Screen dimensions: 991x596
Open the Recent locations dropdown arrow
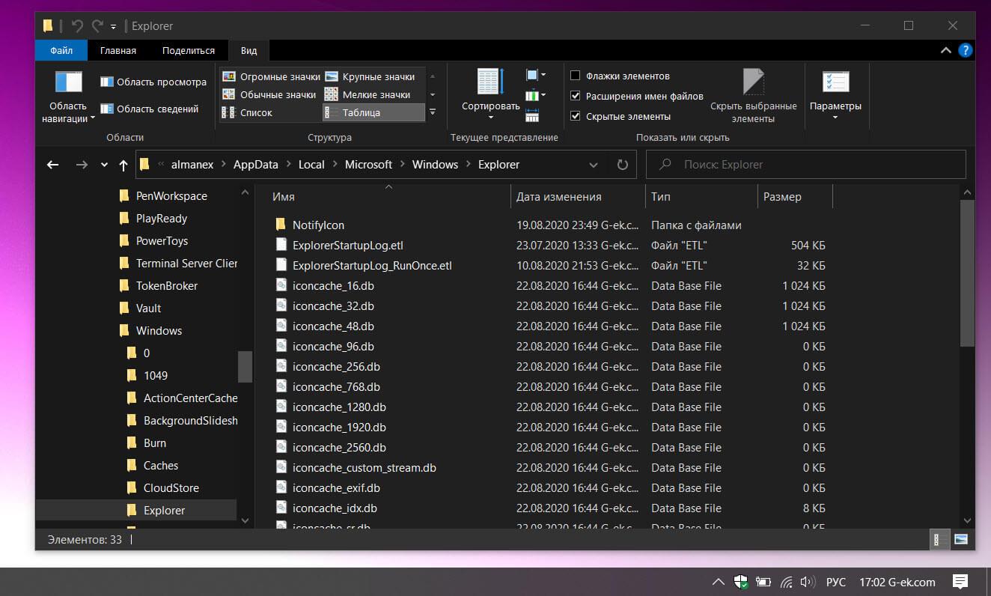click(x=104, y=165)
